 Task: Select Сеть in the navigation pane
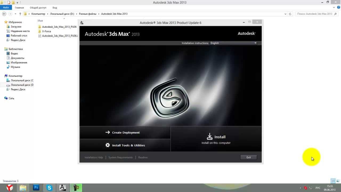point(11,98)
